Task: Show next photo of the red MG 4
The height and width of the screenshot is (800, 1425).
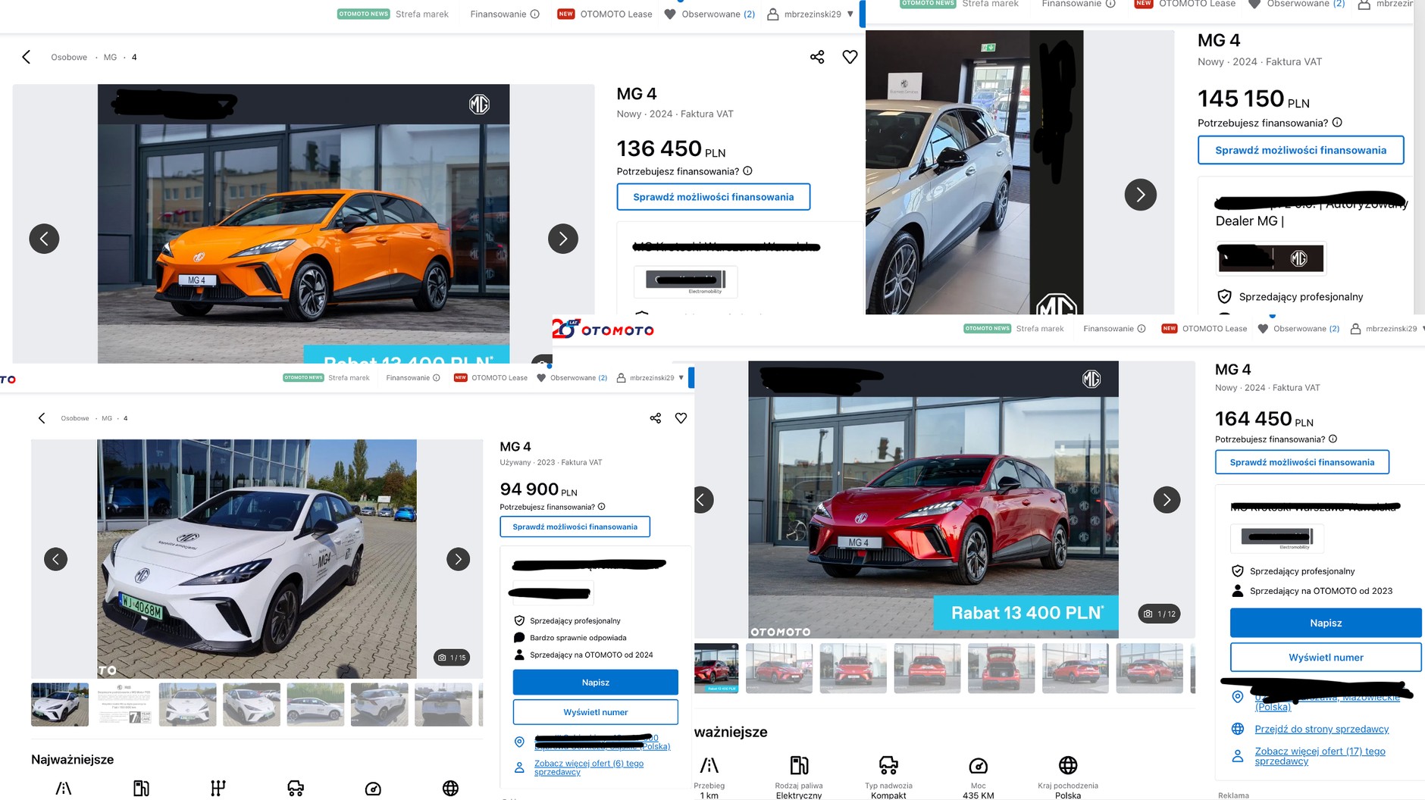Action: [x=1167, y=499]
